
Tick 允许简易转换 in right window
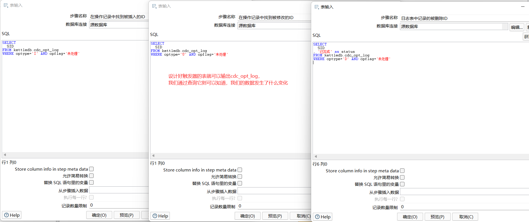point(402,177)
